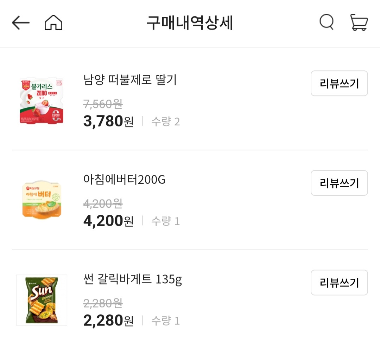Image resolution: width=380 pixels, height=353 pixels.
Task: Open the 남양 떠불제로 딸기 product name
Action: 130,80
